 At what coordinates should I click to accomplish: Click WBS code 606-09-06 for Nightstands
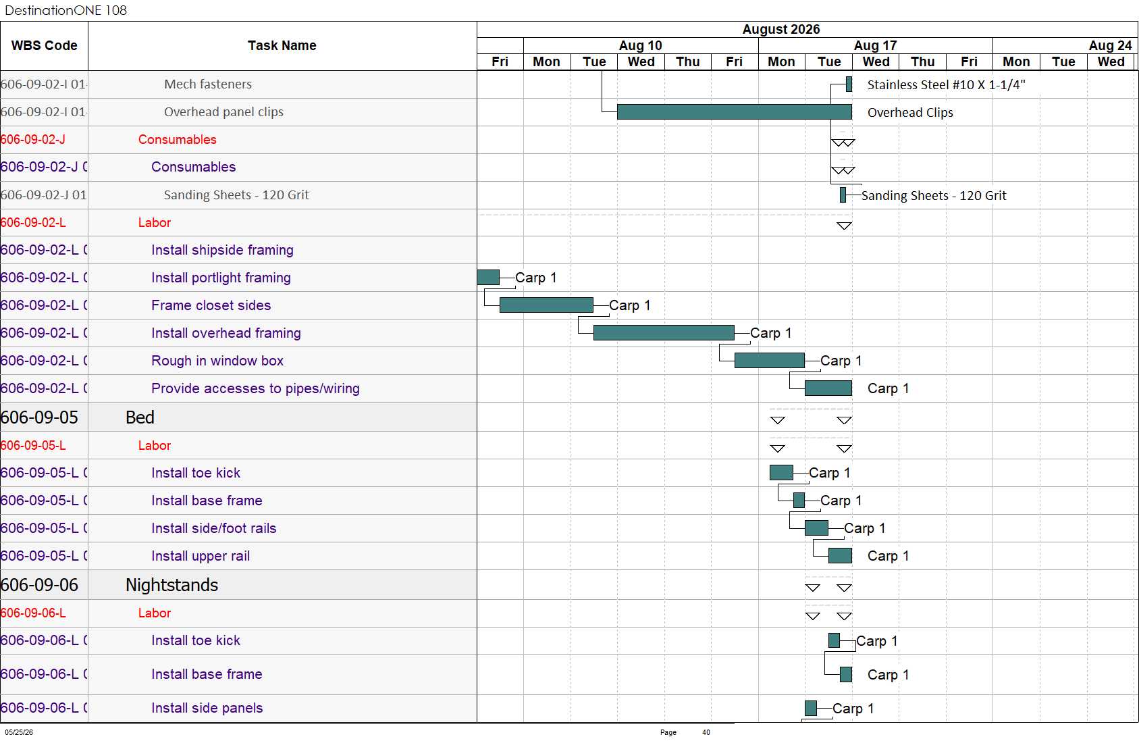[40, 585]
